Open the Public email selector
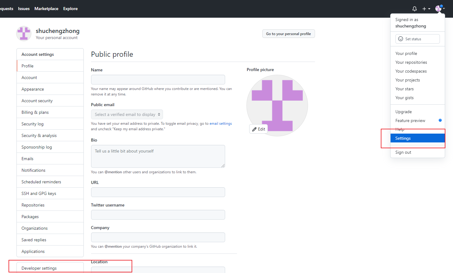 click(127, 114)
